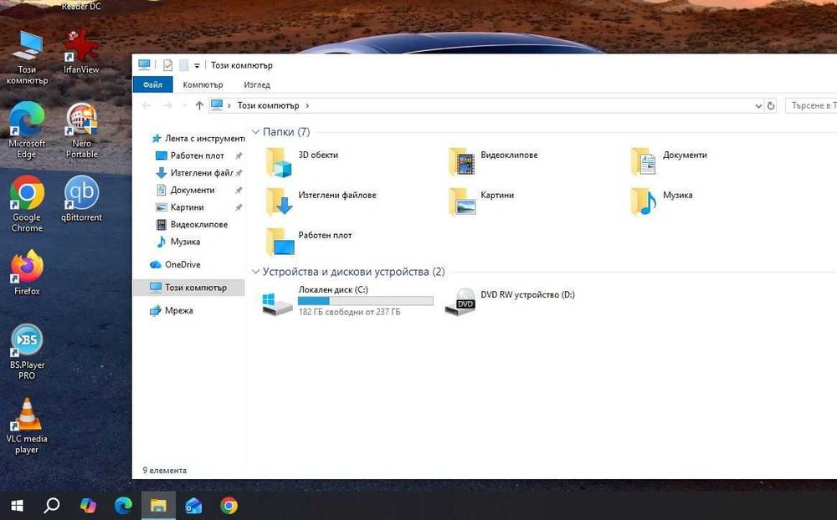837x520 pixels.
Task: Click the BS.Player PRO desktop shortcut
Action: pos(27,351)
